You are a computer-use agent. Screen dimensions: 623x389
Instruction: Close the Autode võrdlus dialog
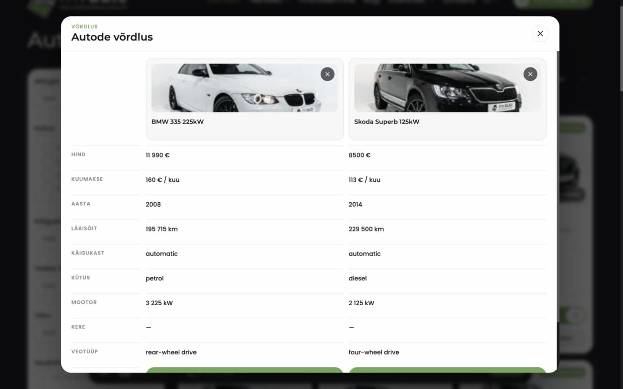540,33
